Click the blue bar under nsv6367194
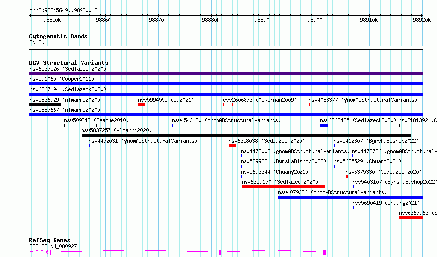 (x=226, y=94)
